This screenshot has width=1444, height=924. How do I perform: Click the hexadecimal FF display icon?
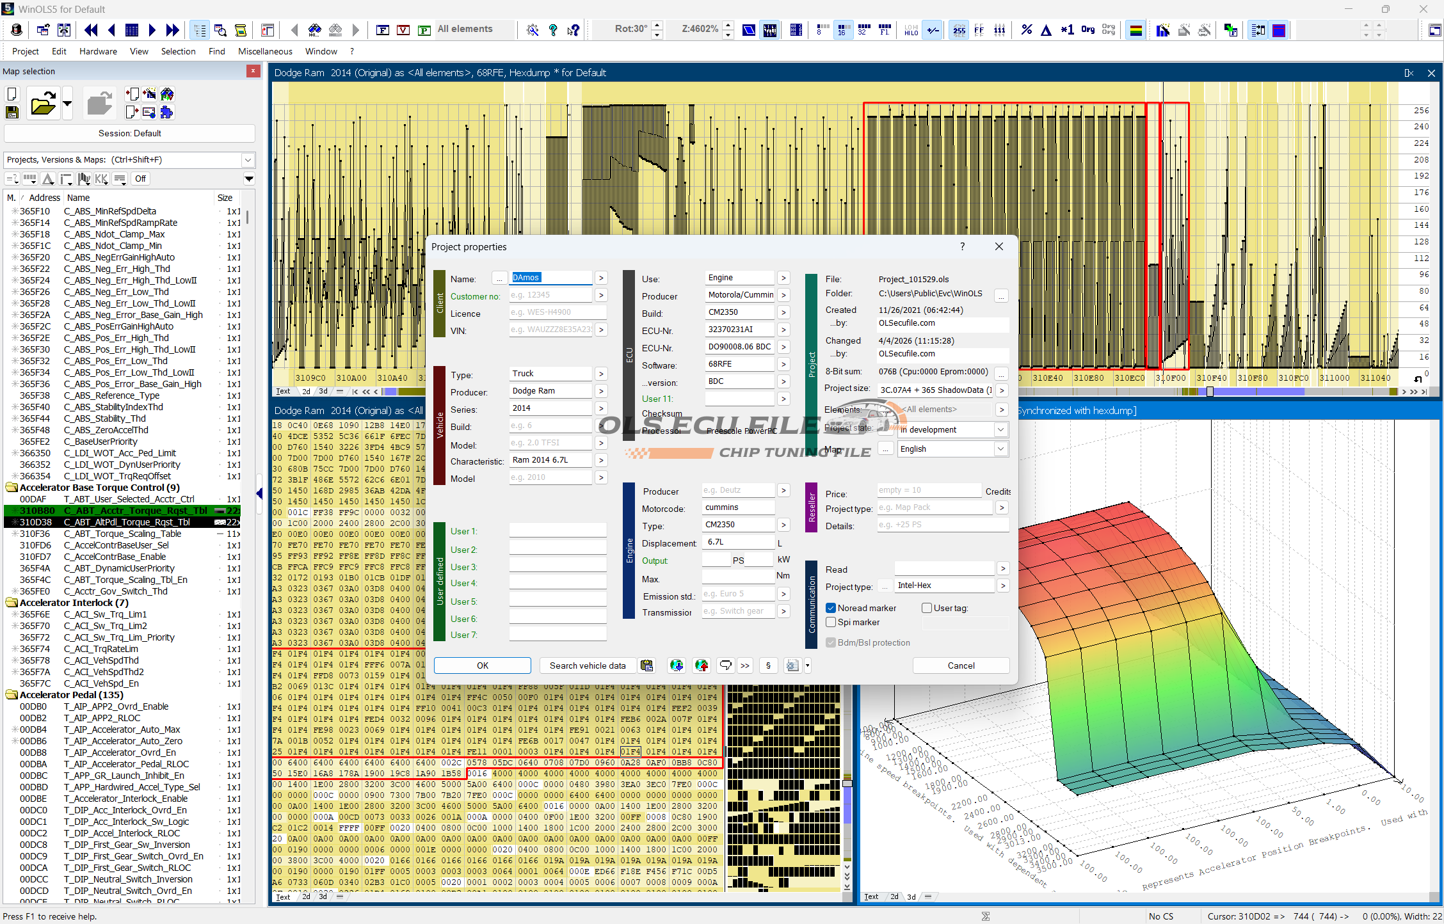point(979,30)
